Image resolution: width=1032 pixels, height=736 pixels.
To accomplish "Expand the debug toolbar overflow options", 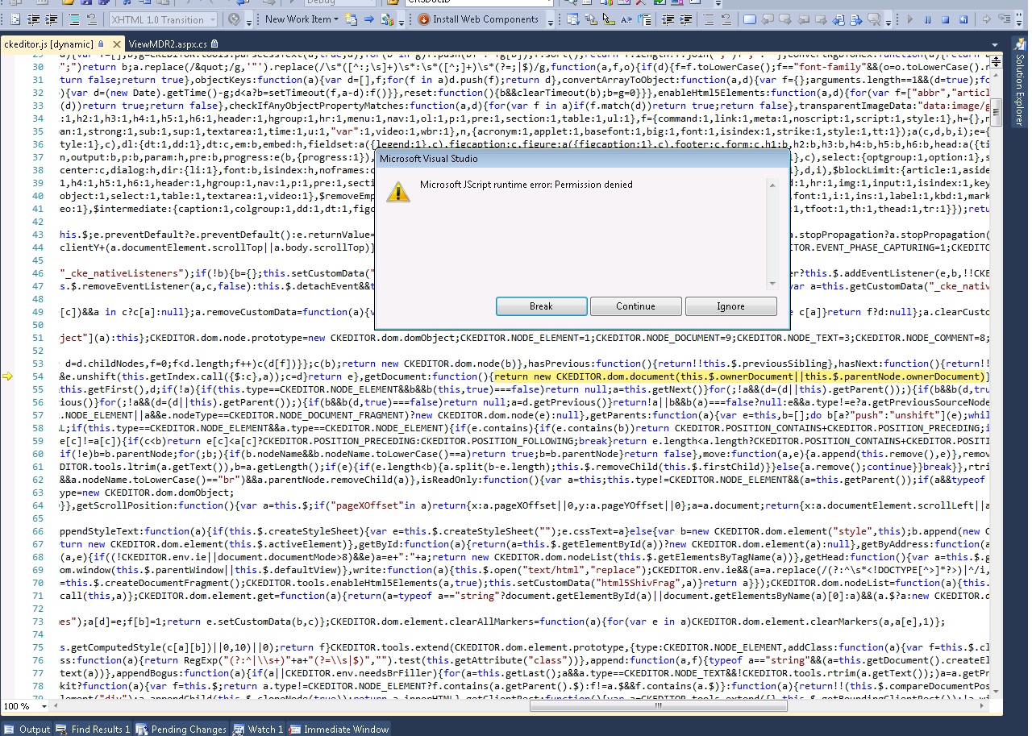I will pyautogui.click(x=1018, y=19).
